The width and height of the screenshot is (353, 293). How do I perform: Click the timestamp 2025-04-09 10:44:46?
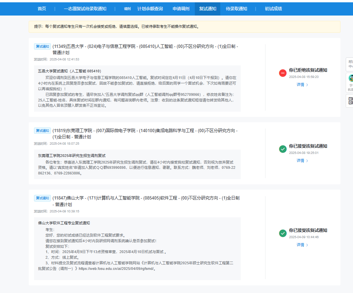tap(304, 237)
